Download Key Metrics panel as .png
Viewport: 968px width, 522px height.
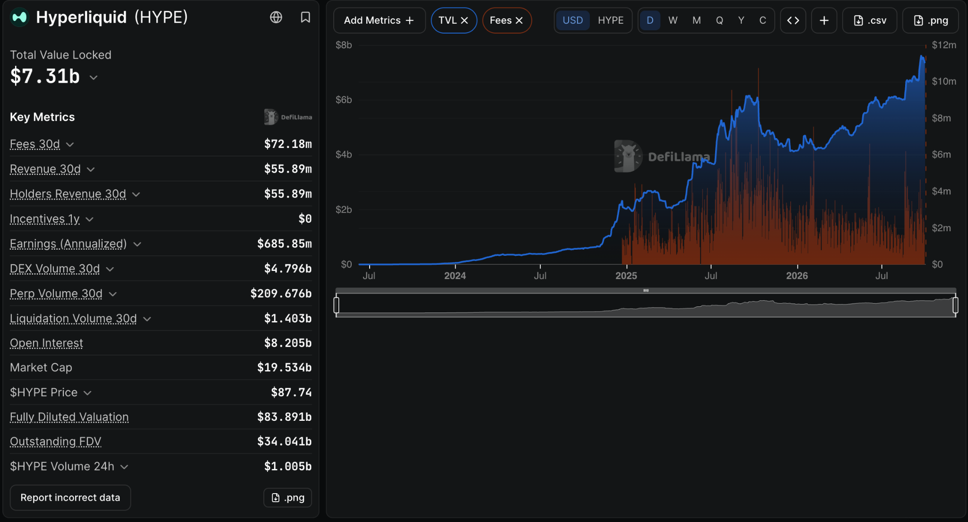pos(287,497)
